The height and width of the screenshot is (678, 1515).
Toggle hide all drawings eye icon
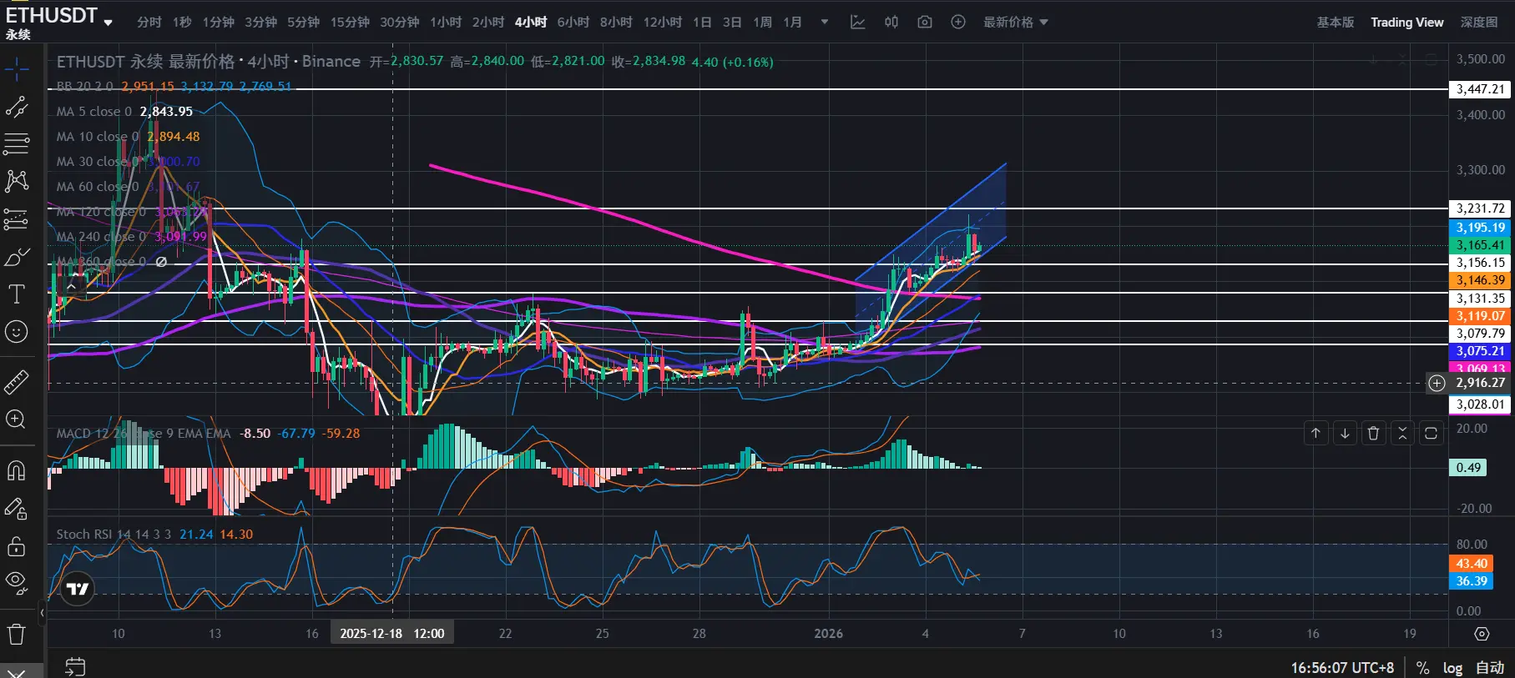(x=17, y=581)
